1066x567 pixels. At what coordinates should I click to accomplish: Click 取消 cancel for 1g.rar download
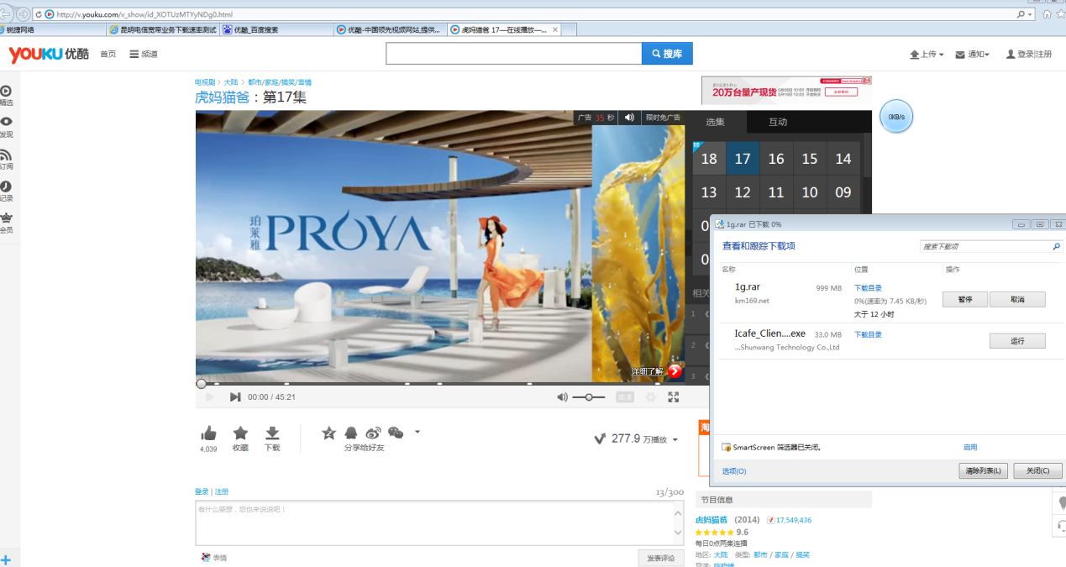tap(1017, 300)
